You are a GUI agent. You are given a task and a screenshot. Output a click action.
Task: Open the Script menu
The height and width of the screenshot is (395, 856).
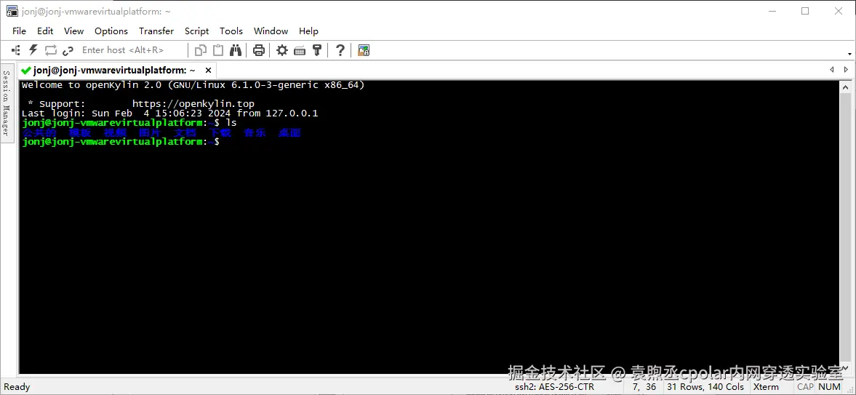tap(196, 31)
